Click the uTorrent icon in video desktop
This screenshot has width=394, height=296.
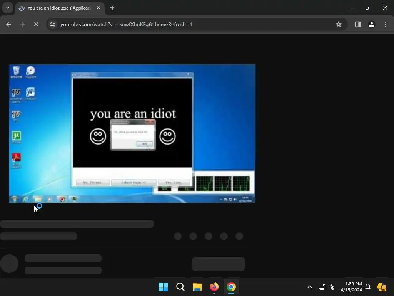[16, 137]
